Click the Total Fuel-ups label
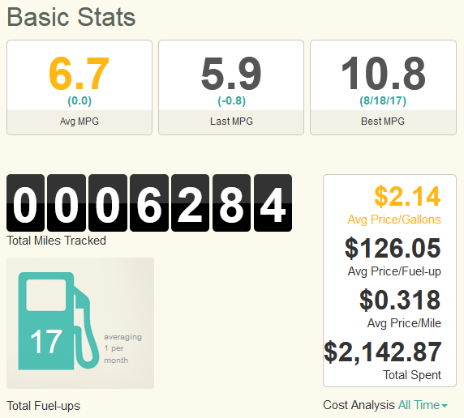464x418 pixels. click(x=43, y=406)
